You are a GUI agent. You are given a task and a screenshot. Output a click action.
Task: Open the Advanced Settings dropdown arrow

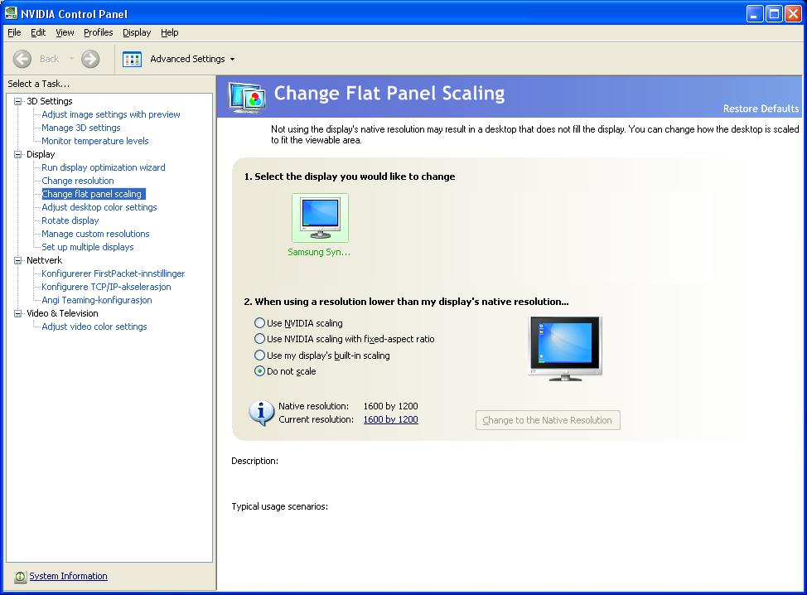(x=232, y=59)
